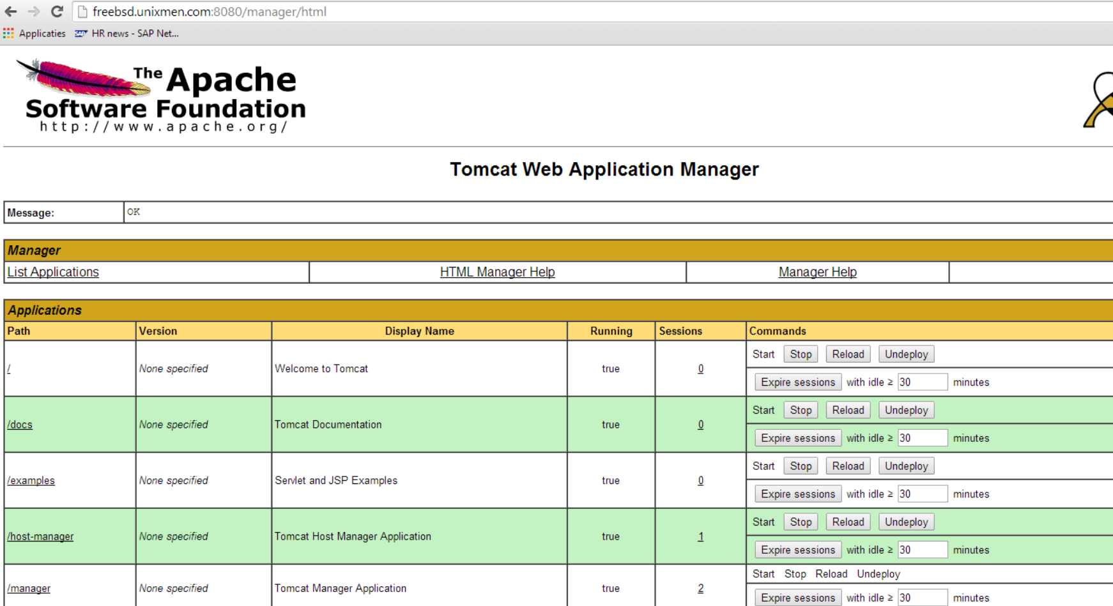
Task: Open the HR news - SAP Net bookmark
Action: [127, 33]
